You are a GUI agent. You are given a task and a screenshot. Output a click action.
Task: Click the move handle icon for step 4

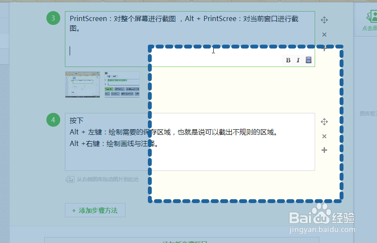(x=324, y=122)
